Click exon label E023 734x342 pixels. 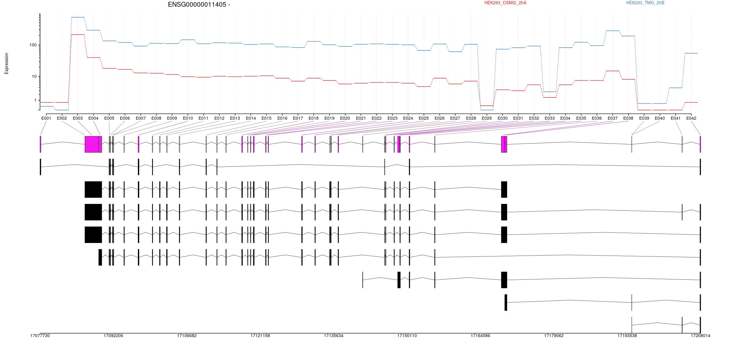pyautogui.click(x=392, y=118)
